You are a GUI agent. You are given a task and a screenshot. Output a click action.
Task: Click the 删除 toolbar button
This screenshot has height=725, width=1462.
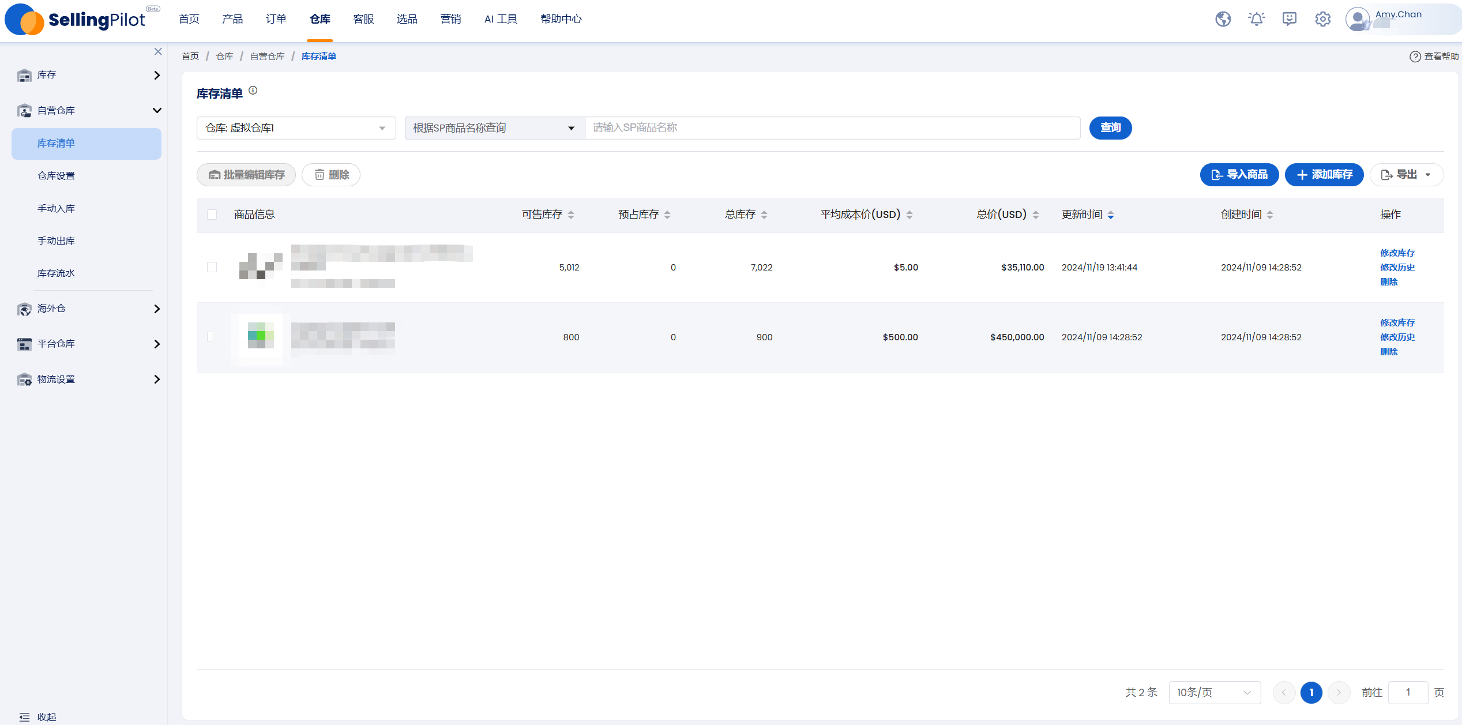(331, 175)
